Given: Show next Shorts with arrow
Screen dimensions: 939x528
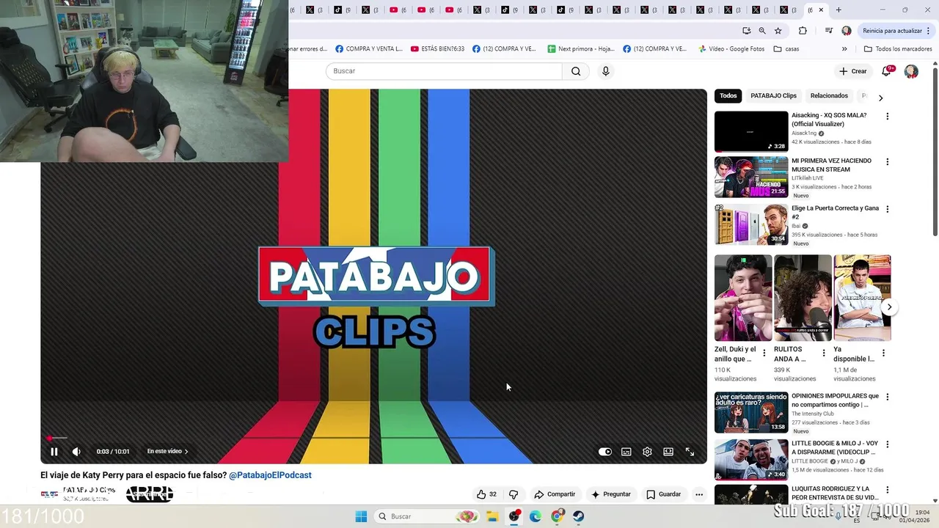Looking at the screenshot, I should click(x=889, y=307).
